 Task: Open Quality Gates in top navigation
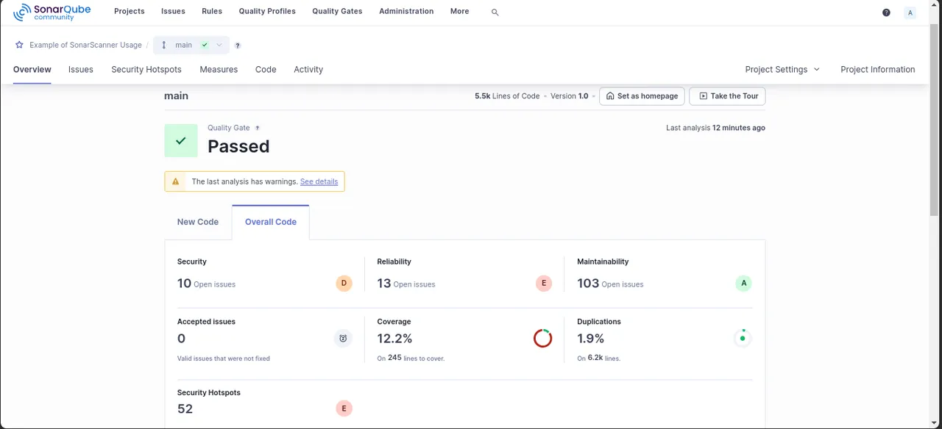click(337, 11)
